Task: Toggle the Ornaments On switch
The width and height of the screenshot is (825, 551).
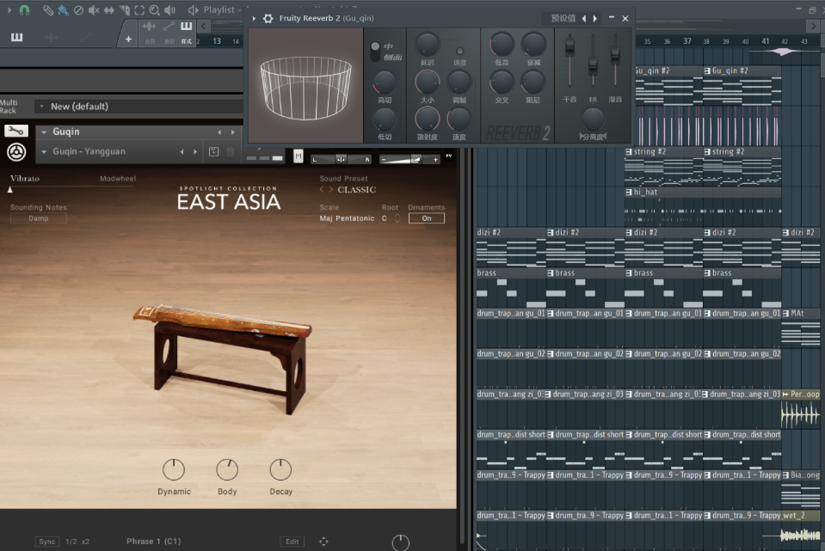Action: (x=426, y=218)
